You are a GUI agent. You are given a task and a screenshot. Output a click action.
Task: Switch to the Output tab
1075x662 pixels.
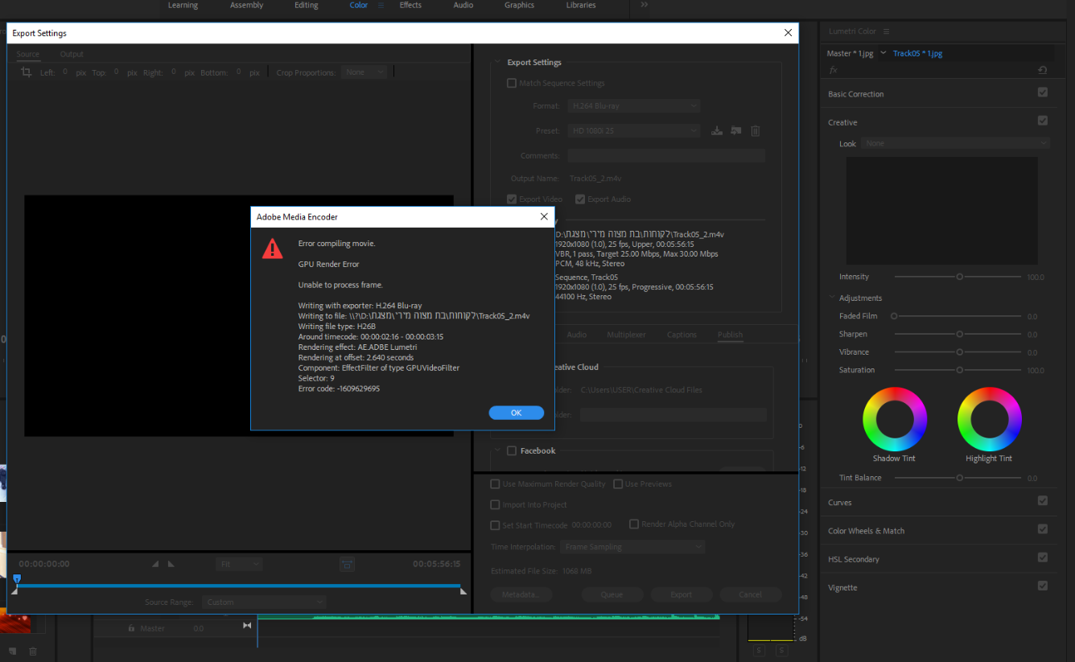pyautogui.click(x=72, y=54)
